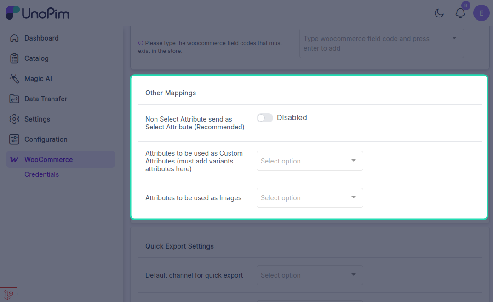Screen dimensions: 493x302
Task: Open Custom Attributes select dropdown
Action: click(310, 161)
